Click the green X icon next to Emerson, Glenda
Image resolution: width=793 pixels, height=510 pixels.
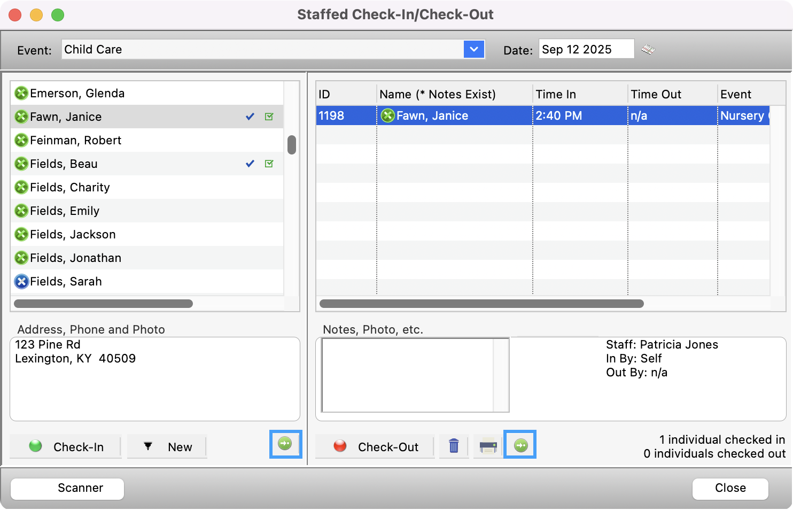click(21, 93)
